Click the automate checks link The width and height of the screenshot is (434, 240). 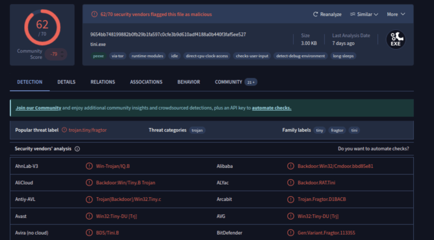(272, 108)
